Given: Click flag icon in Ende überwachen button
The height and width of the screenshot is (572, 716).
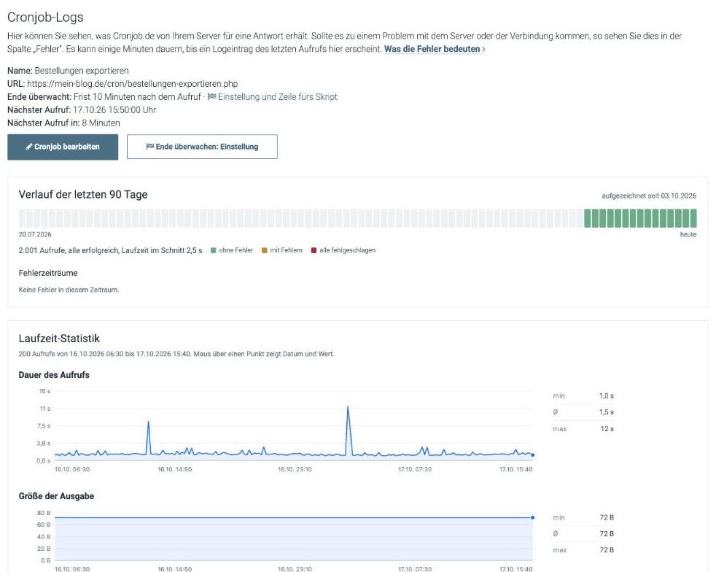Looking at the screenshot, I should pyautogui.click(x=149, y=147).
